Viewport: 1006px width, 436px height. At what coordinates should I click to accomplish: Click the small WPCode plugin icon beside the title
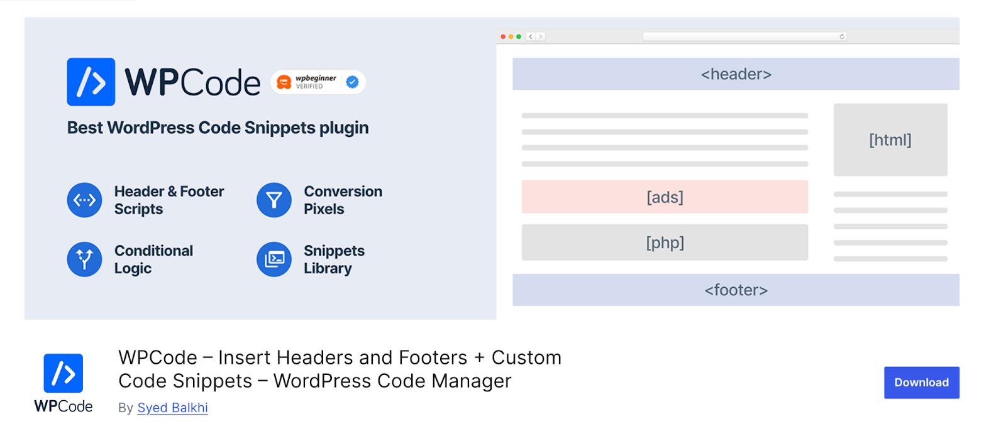click(x=63, y=373)
